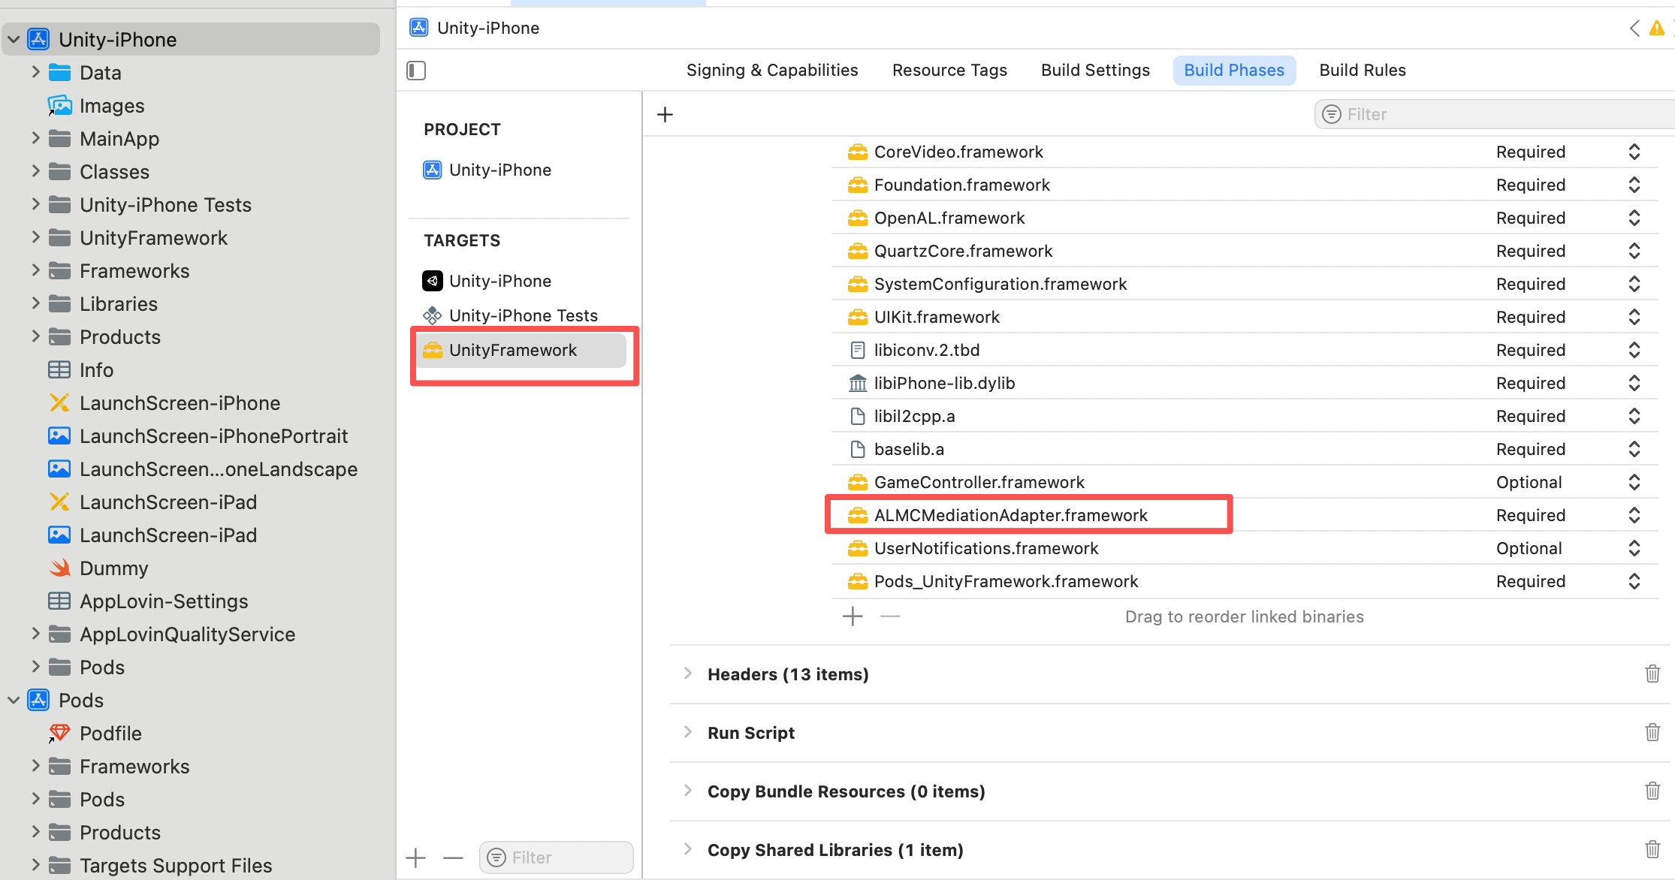The height and width of the screenshot is (880, 1675).
Task: Expand the AppLovinQualityService folder
Action: point(35,634)
